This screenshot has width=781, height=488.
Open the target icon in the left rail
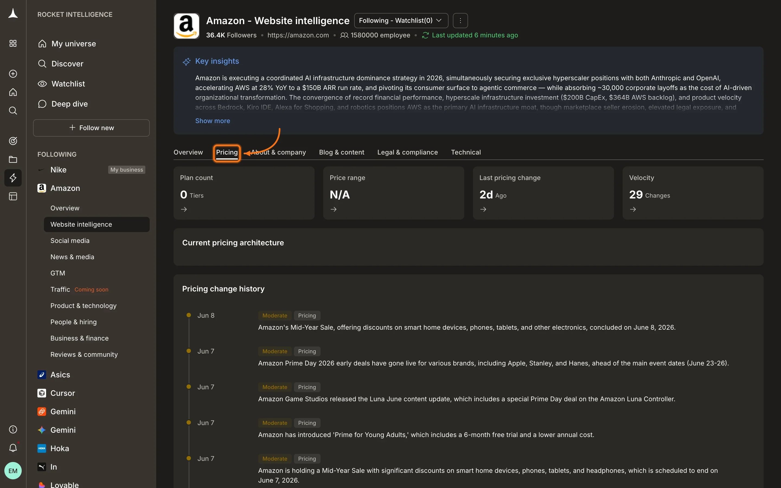[x=13, y=141]
